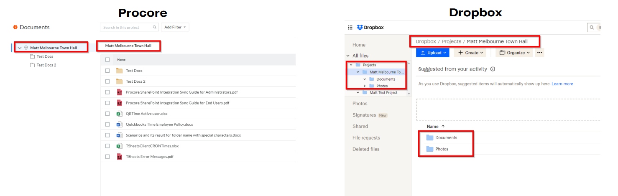
Task: Click the sort arrow beside the Dropbox Name column
Action: [x=443, y=126]
